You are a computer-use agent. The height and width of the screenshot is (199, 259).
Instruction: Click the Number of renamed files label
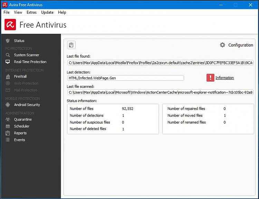point(186,122)
